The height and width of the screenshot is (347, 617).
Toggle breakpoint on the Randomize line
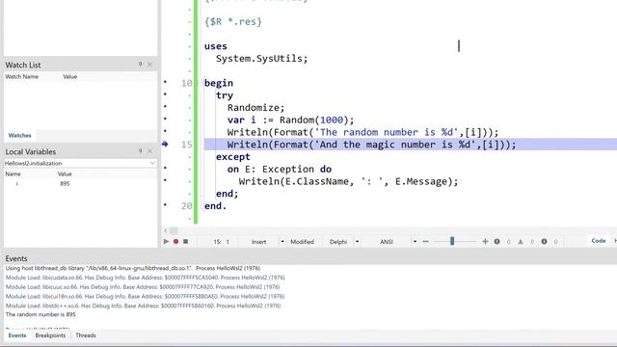(x=165, y=107)
